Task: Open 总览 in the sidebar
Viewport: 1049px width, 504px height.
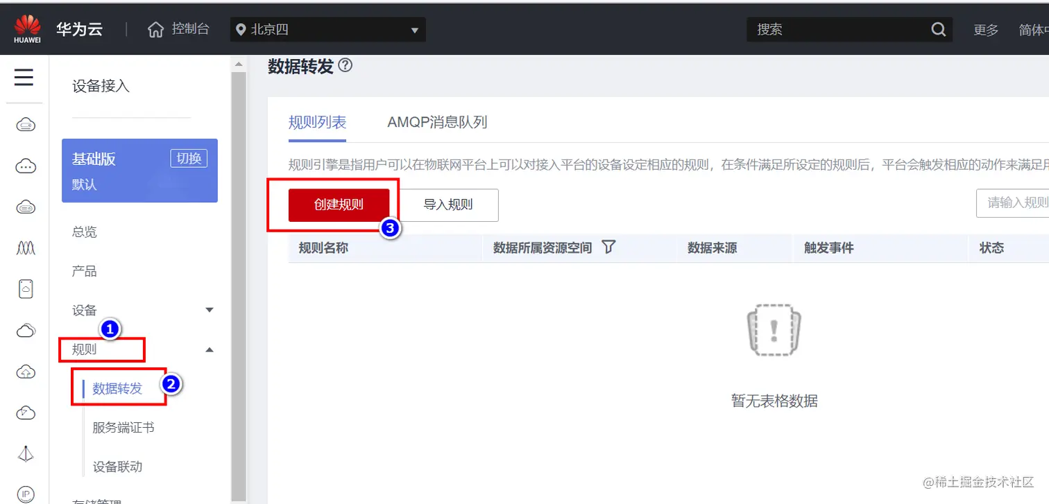Action: click(85, 232)
